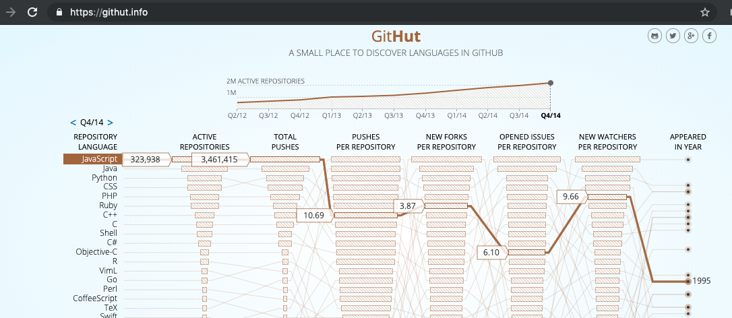Click the browser forward arrow

coord(10,12)
